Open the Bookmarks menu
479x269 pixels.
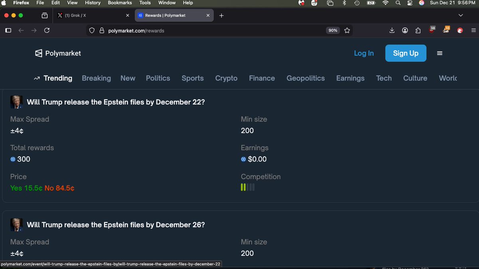pyautogui.click(x=120, y=3)
